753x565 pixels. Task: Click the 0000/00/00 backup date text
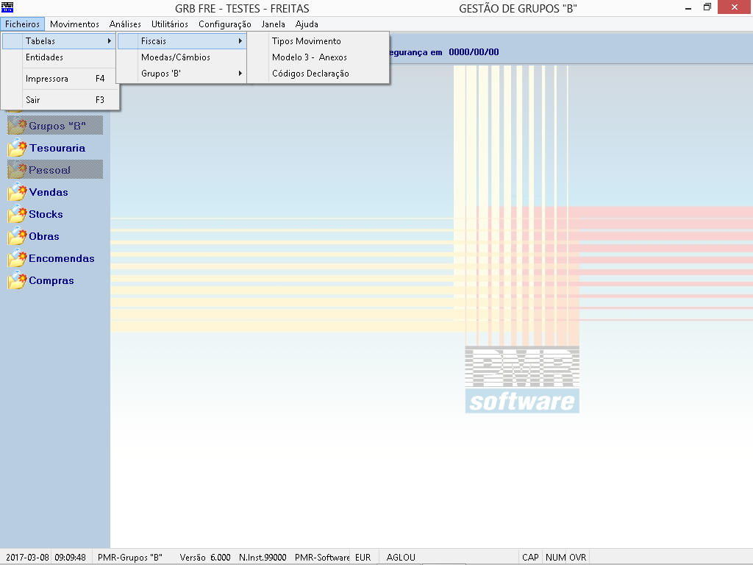pos(474,52)
